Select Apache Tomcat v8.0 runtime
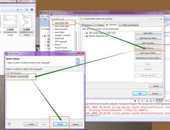This screenshot has width=170, height=130. click(17, 76)
